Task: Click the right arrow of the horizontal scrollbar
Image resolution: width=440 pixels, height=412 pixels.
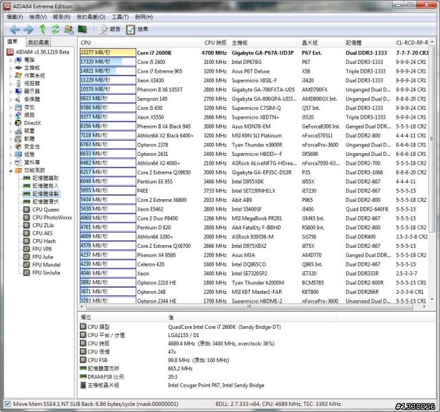Action: coord(424,307)
